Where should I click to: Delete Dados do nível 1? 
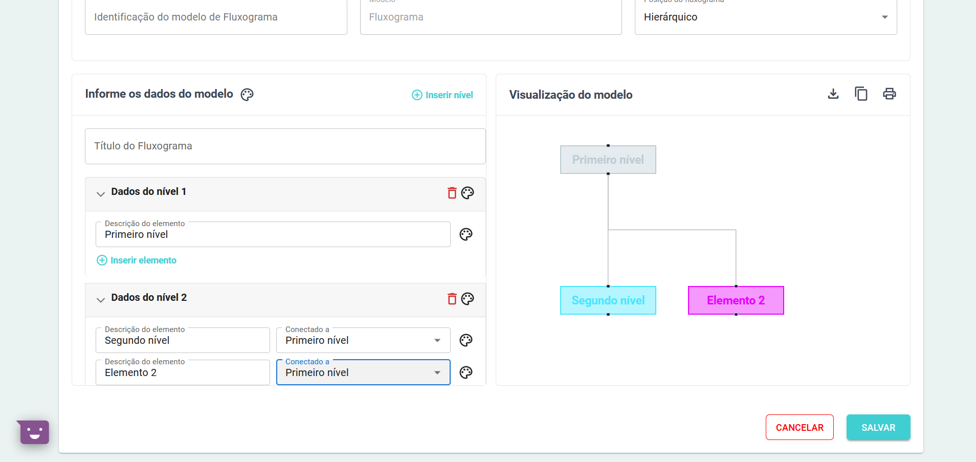point(452,193)
